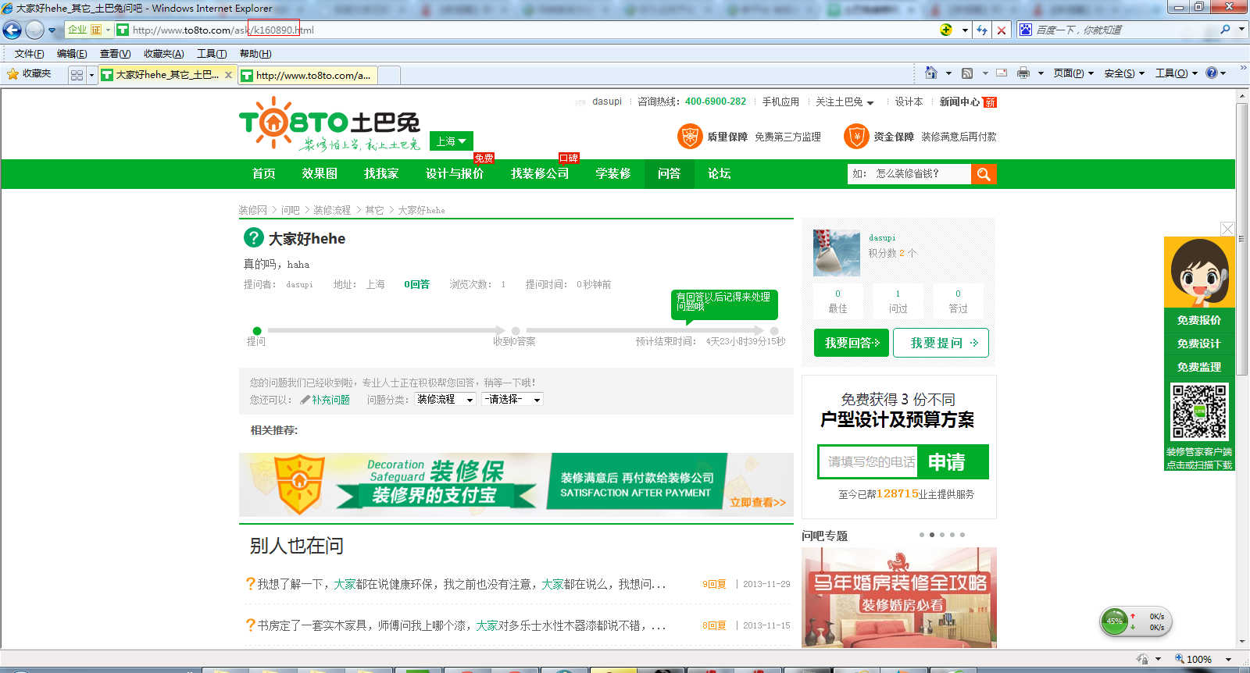Select 效果图 in the green navigation bar
This screenshot has width=1250, height=673.
click(320, 174)
